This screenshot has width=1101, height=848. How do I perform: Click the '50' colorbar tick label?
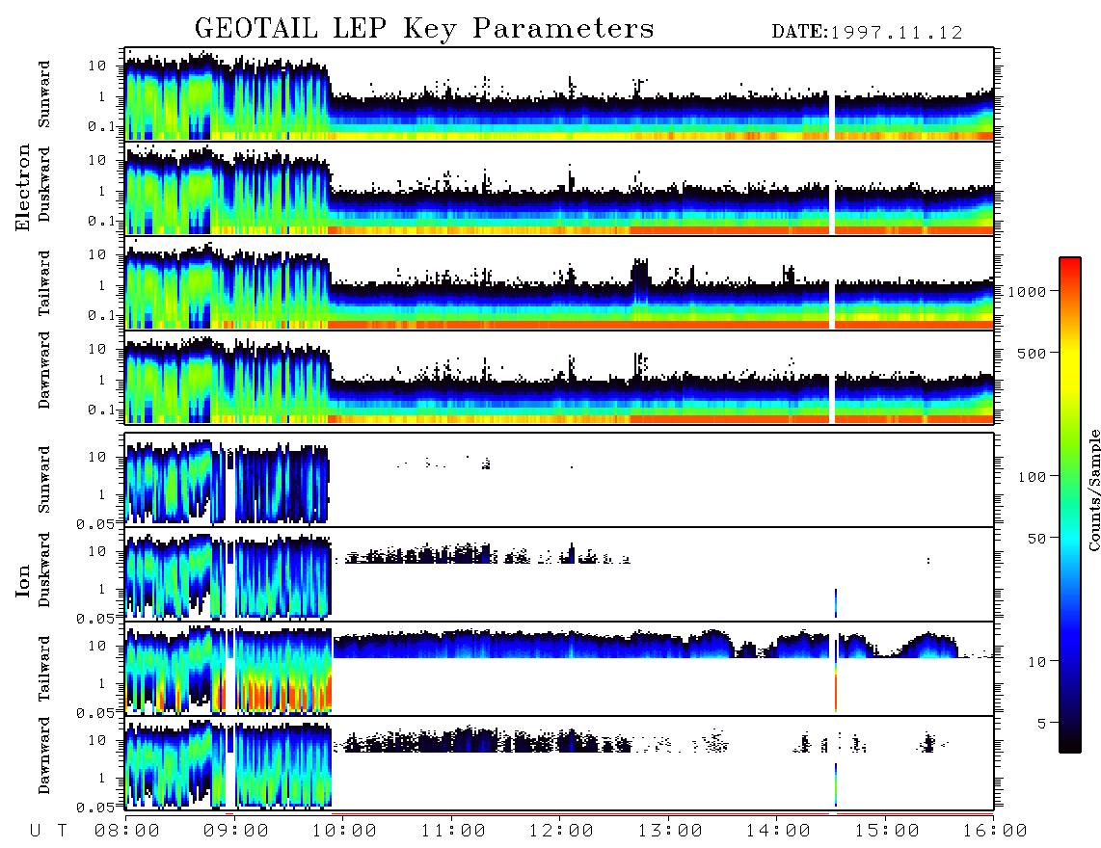[x=1036, y=539]
